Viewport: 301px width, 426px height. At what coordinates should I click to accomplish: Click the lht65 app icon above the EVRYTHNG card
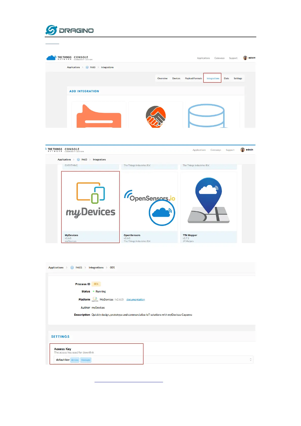coord(78,160)
